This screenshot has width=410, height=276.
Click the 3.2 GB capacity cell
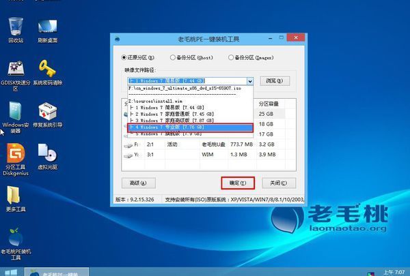[x=266, y=144]
